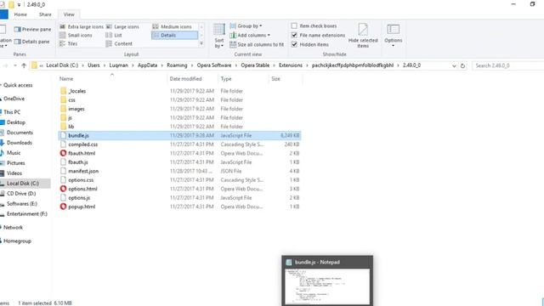
Task: Open bundle.js Notepad thumbnail preview
Action: 327,281
